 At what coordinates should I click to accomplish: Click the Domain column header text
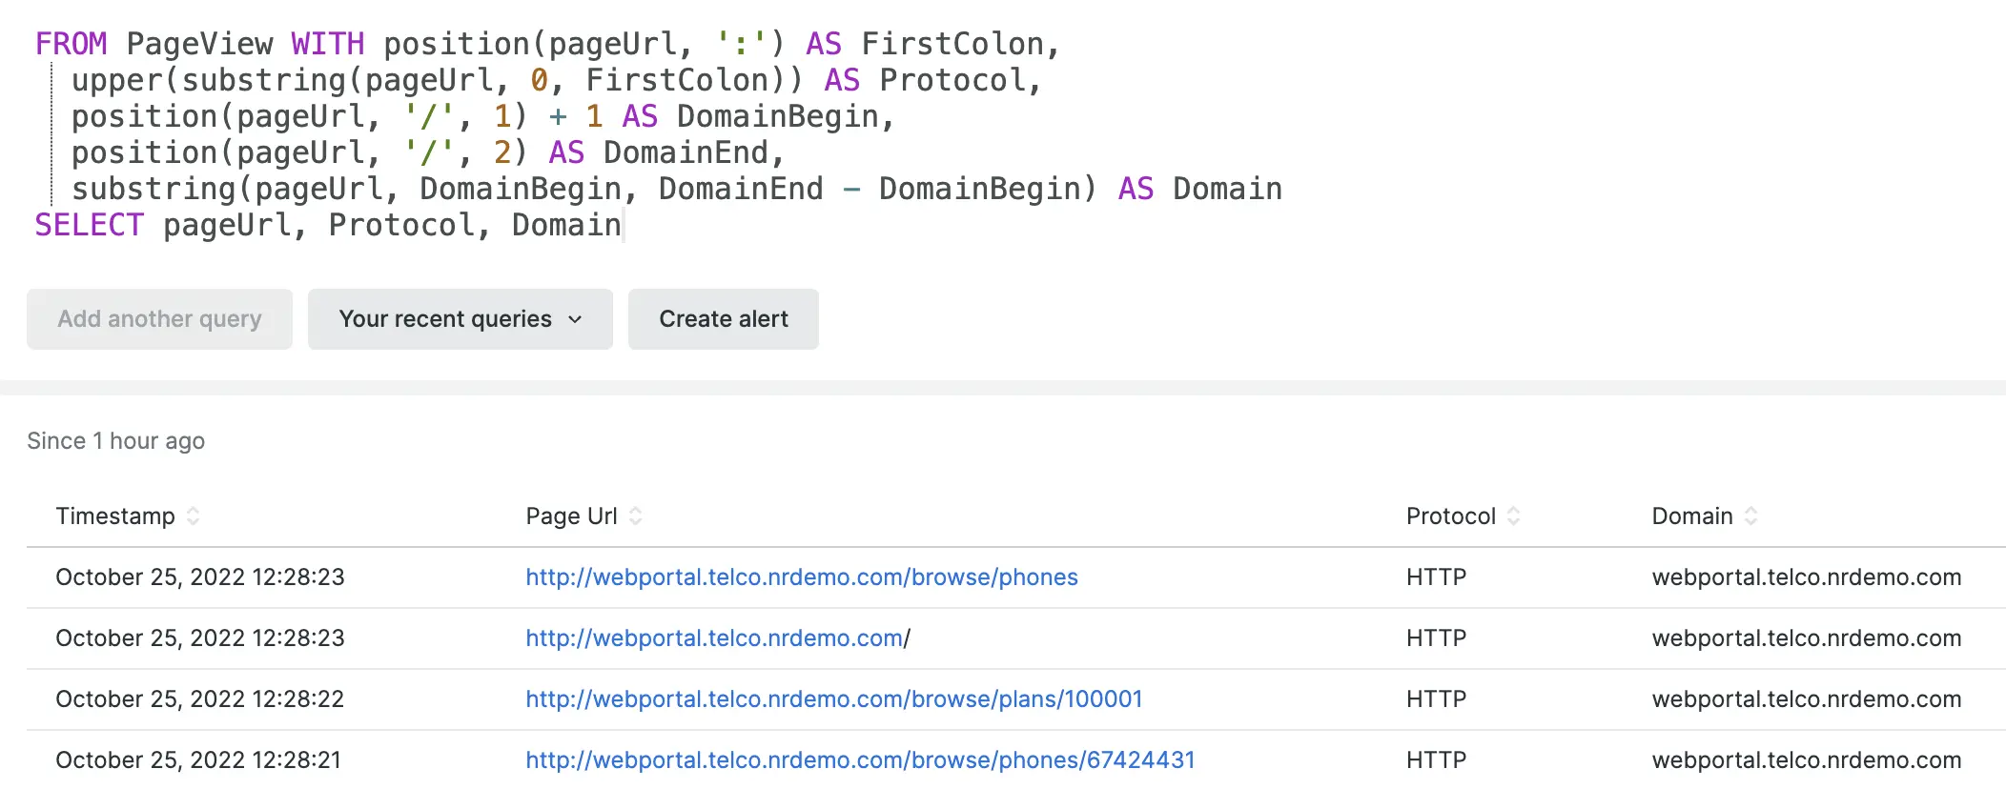tap(1692, 516)
